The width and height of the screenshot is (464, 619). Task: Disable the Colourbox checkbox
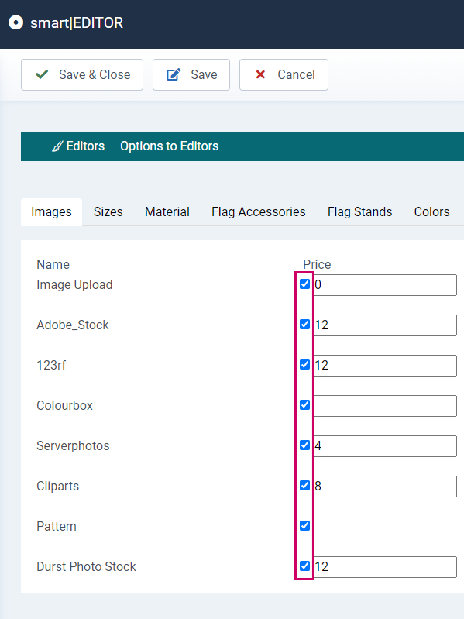pos(304,404)
